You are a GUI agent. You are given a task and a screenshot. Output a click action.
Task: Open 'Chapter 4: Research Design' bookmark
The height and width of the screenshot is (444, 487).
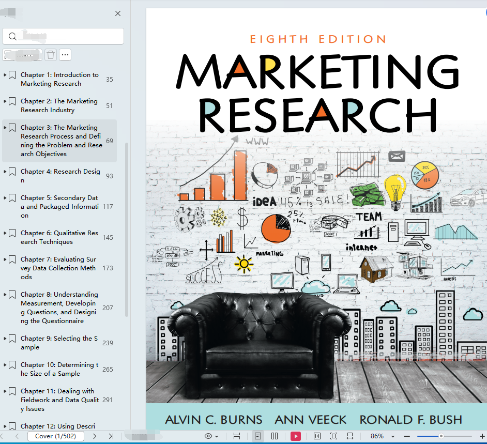point(60,176)
